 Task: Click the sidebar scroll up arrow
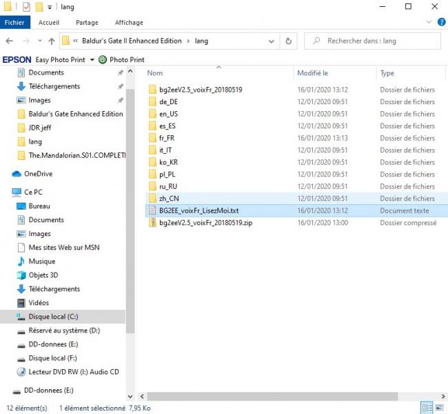point(130,71)
